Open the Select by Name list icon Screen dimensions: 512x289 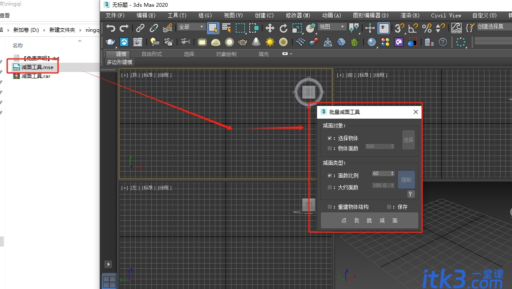[x=227, y=28]
